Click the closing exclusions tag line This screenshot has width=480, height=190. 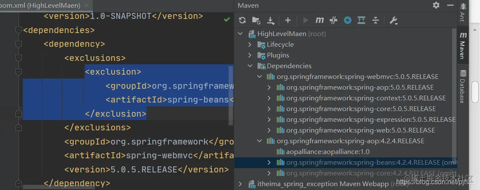pos(98,128)
